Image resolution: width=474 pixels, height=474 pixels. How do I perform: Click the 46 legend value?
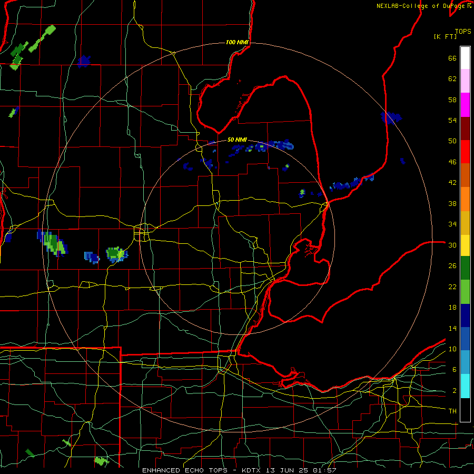[x=452, y=162]
